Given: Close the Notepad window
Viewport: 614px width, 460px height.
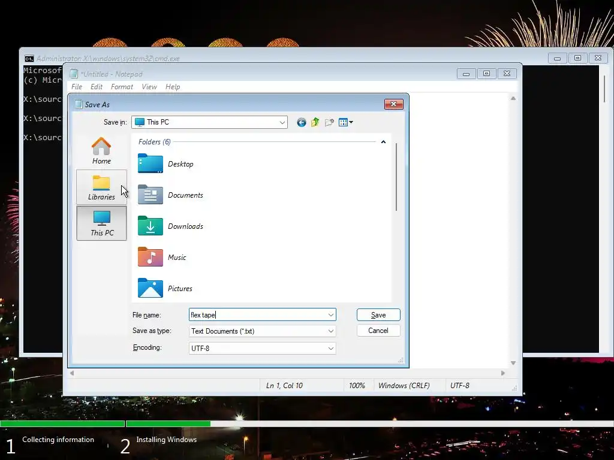Looking at the screenshot, I should [507, 74].
